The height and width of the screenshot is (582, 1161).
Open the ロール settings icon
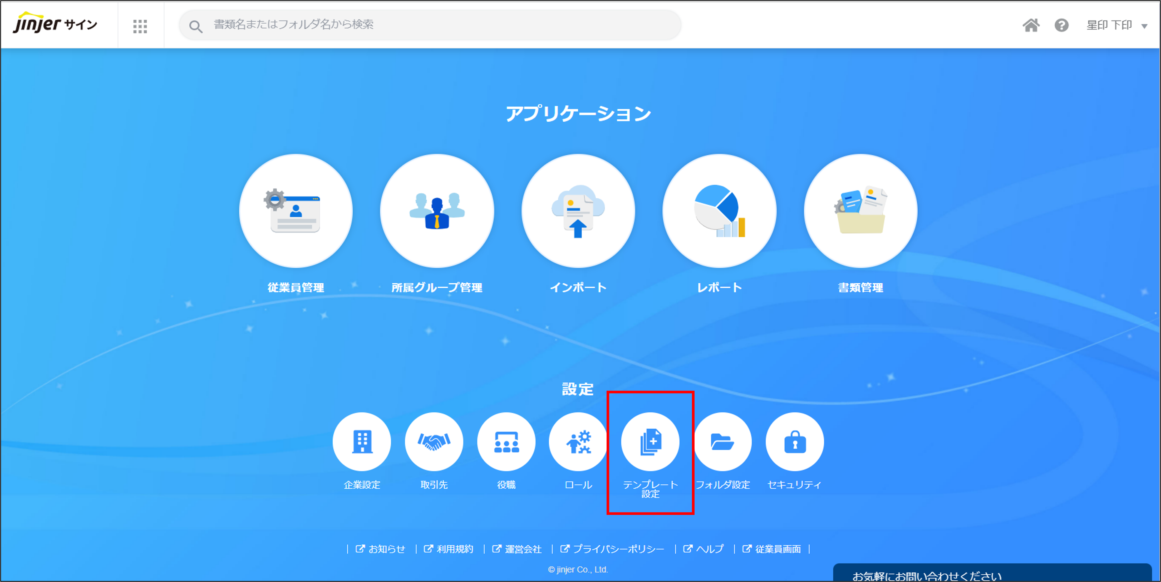(578, 441)
